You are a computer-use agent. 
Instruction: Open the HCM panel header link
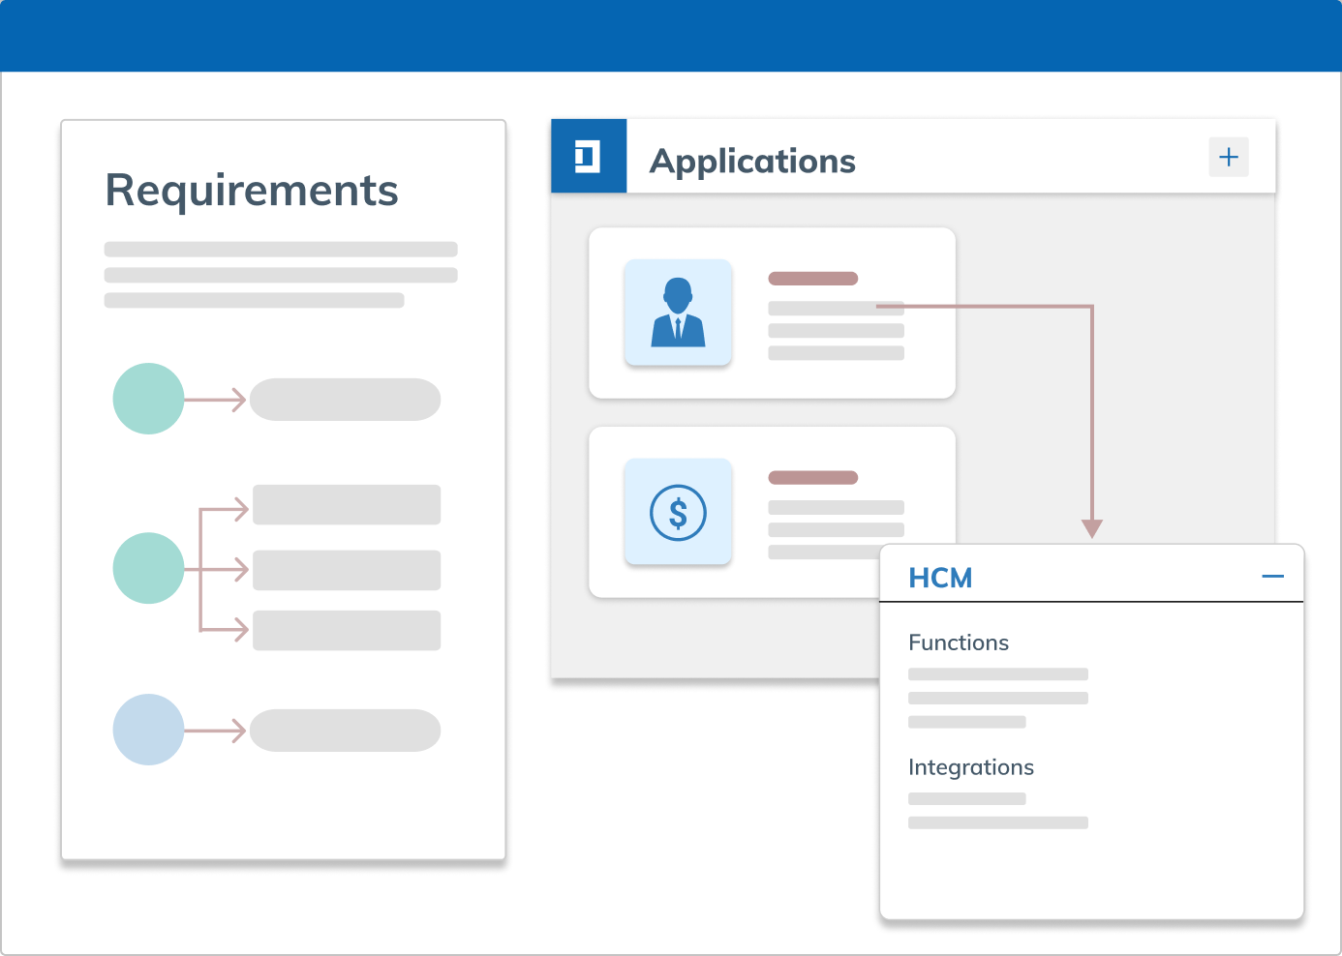(x=940, y=578)
